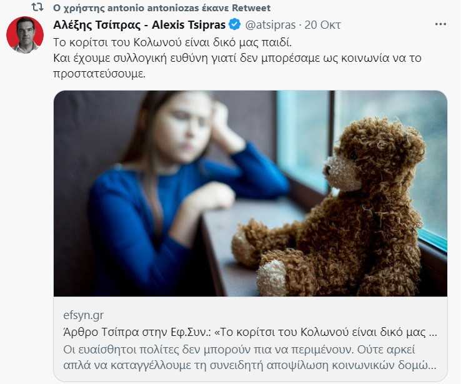Click the Alexis Tsipras Latin name
The image size is (461, 384).
(x=189, y=25)
